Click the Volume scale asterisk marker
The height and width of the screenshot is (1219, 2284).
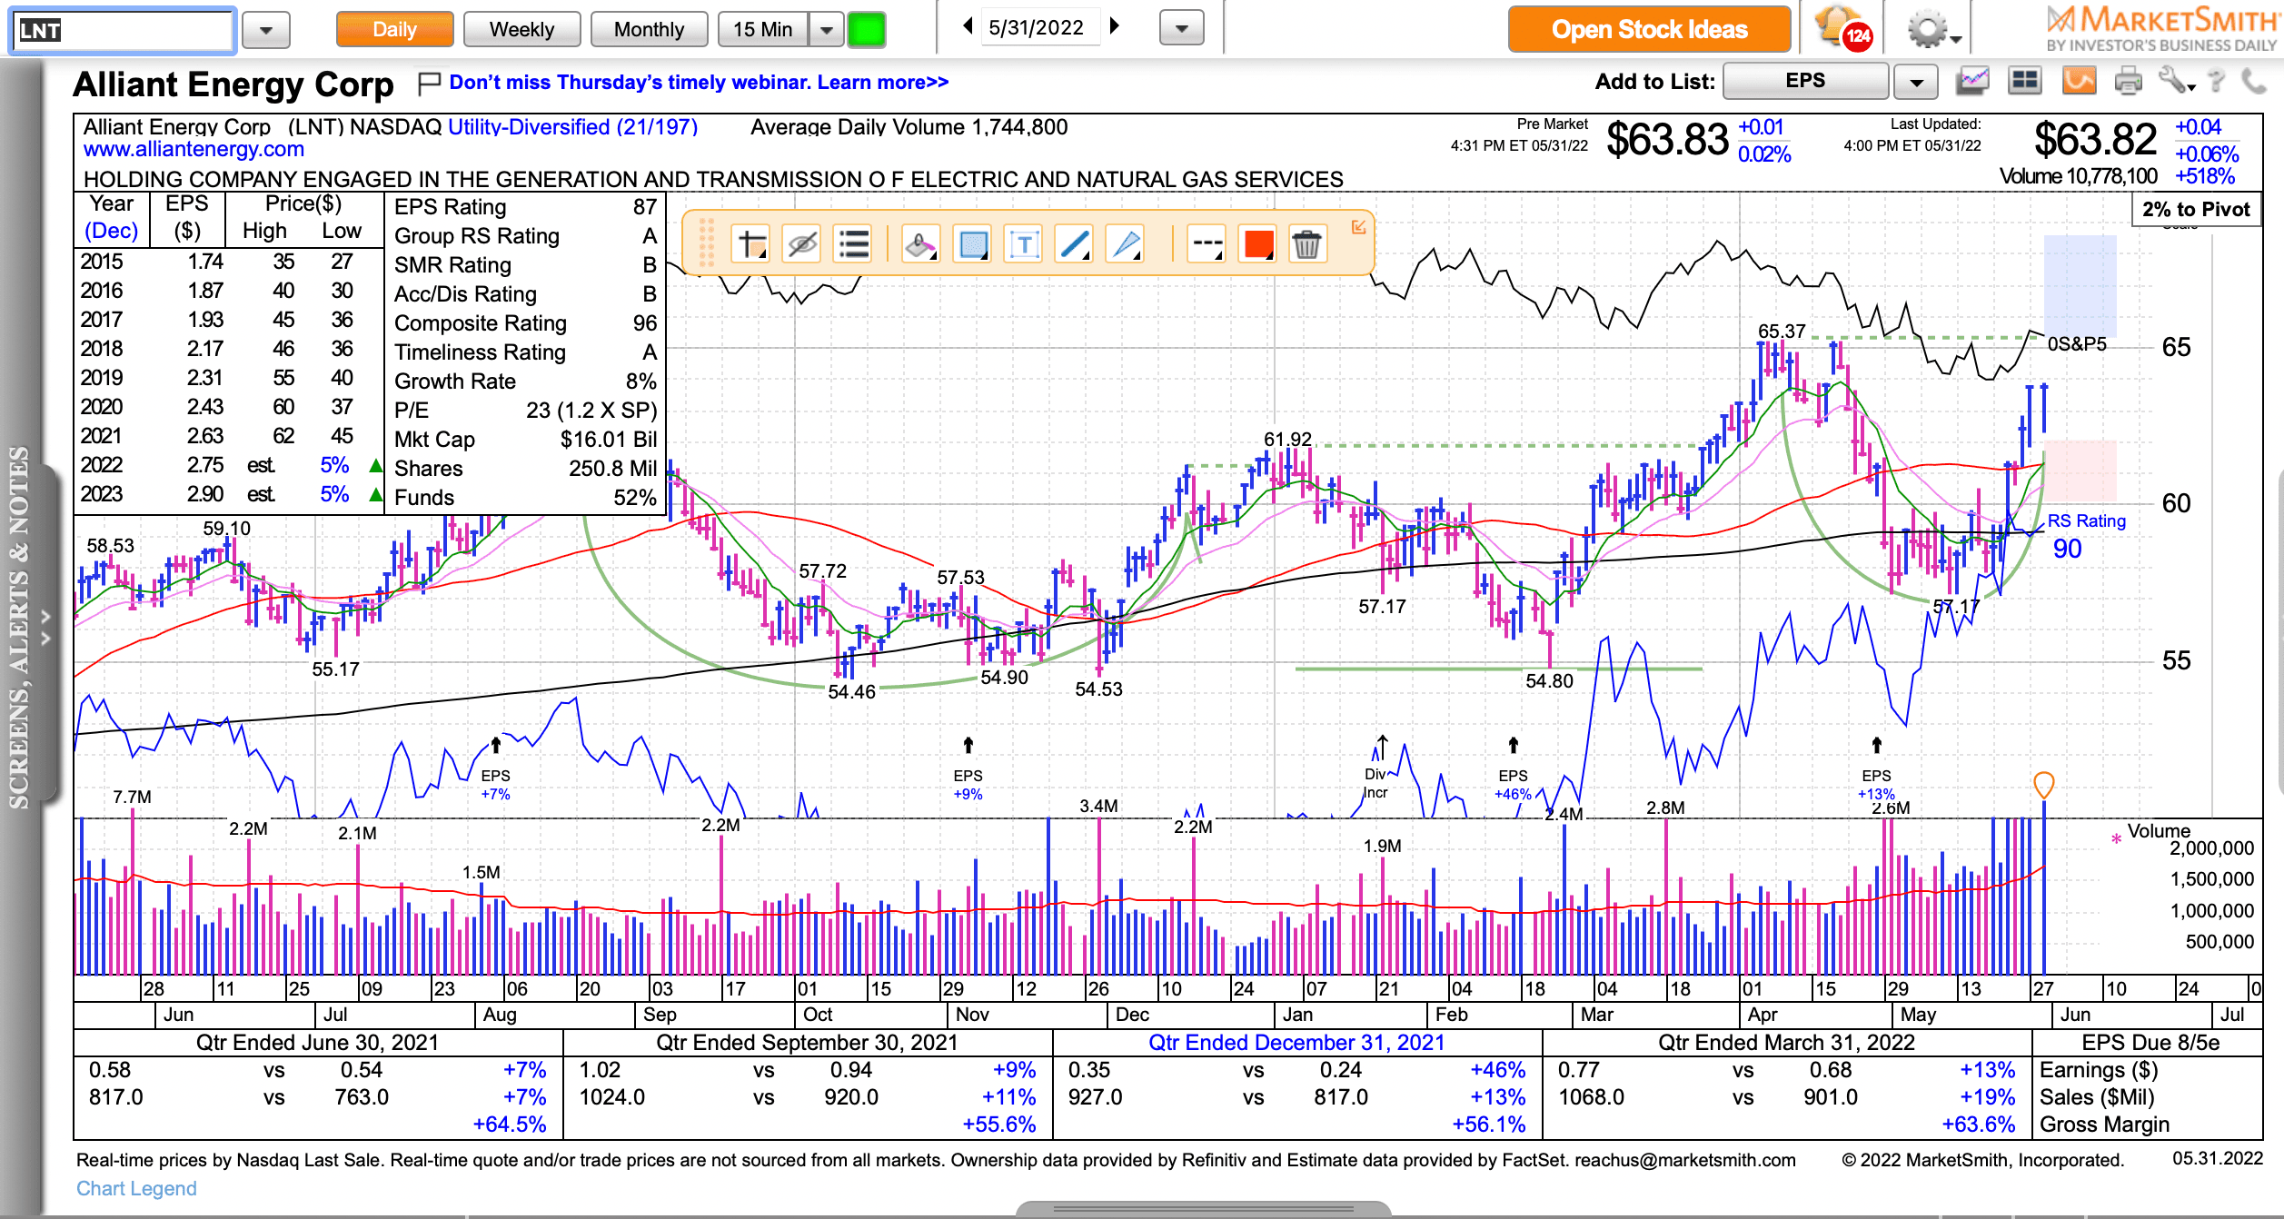click(2116, 837)
